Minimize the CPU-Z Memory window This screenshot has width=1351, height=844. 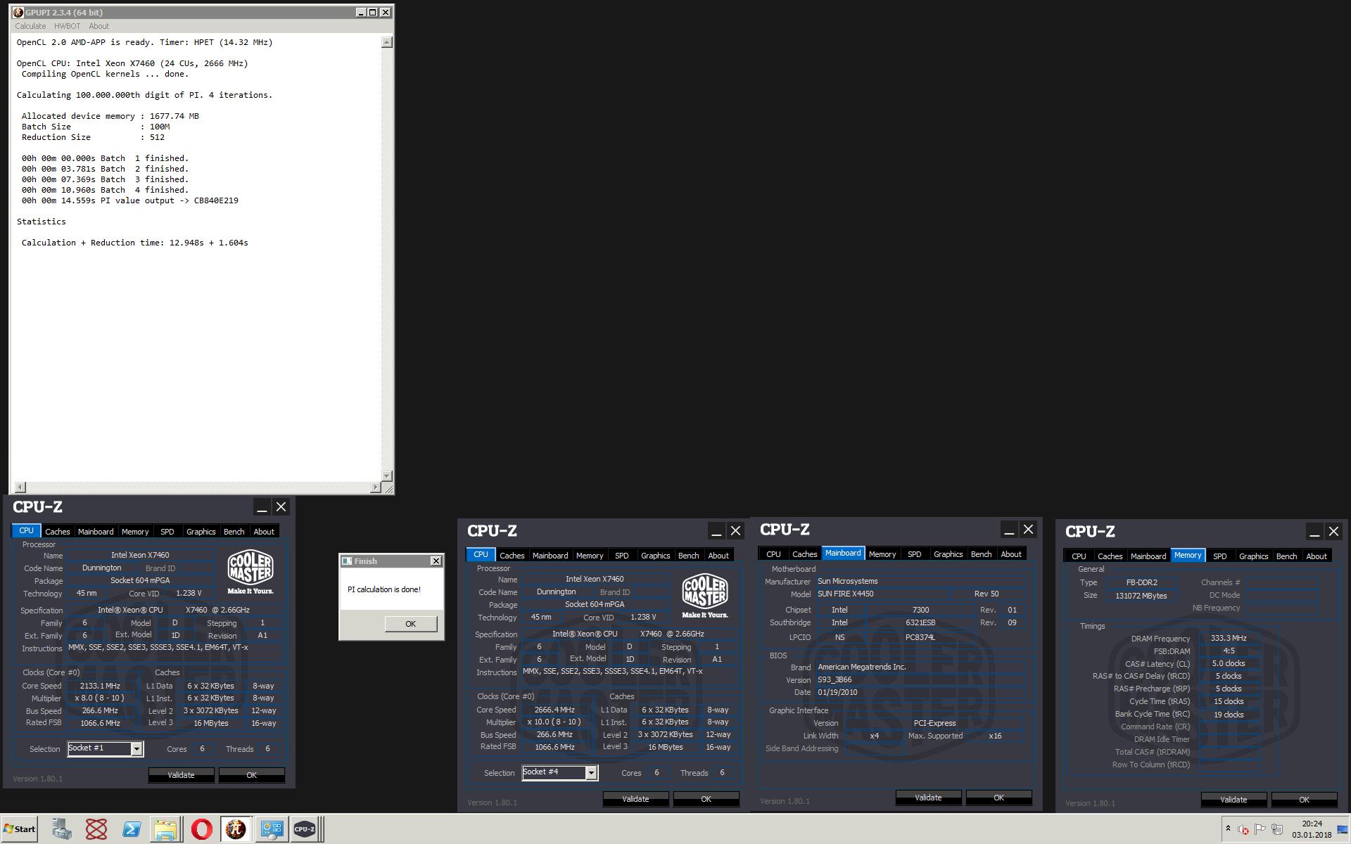click(x=1314, y=532)
